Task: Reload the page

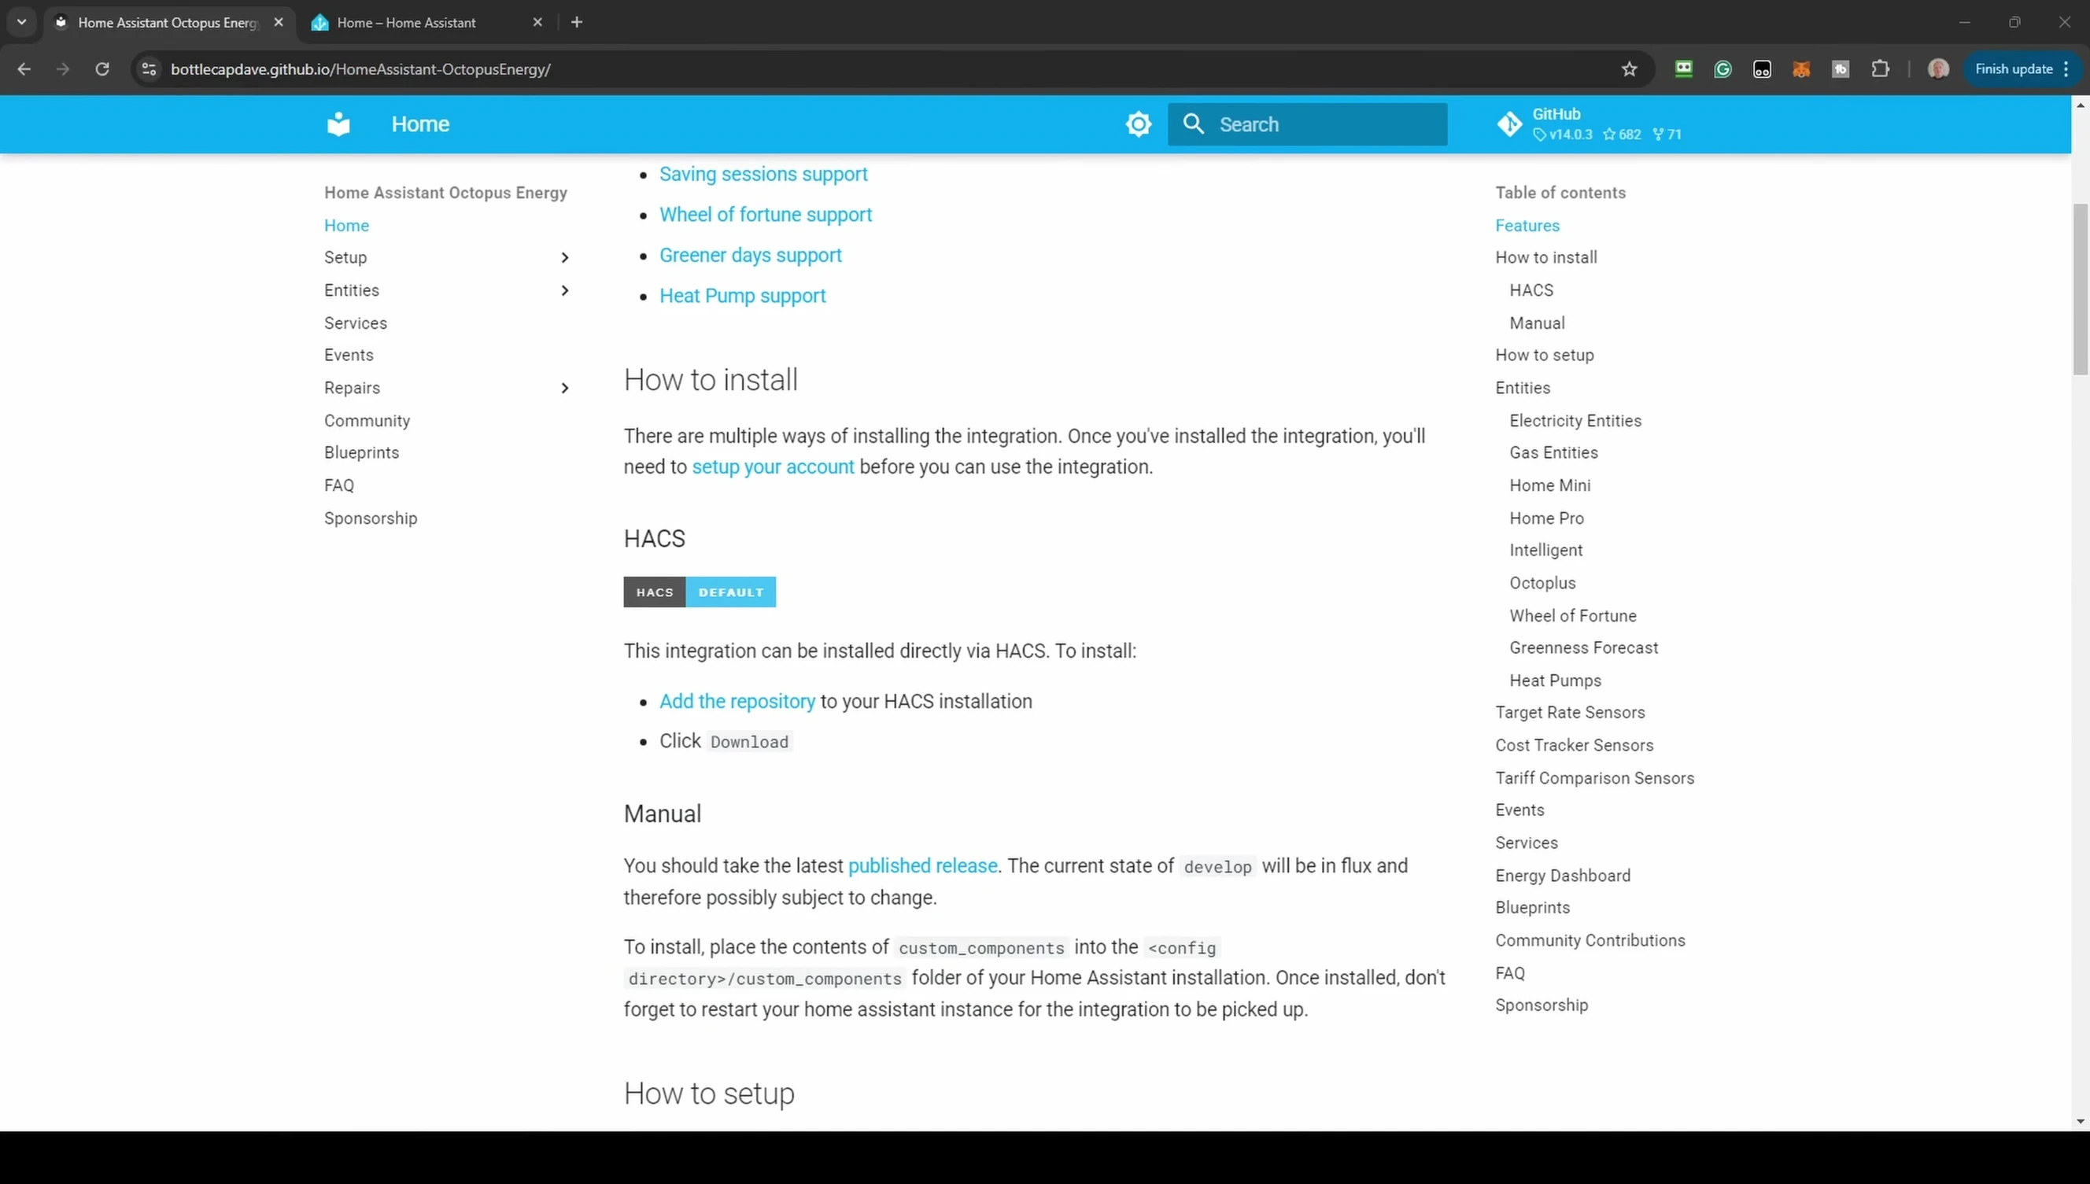Action: click(x=102, y=69)
